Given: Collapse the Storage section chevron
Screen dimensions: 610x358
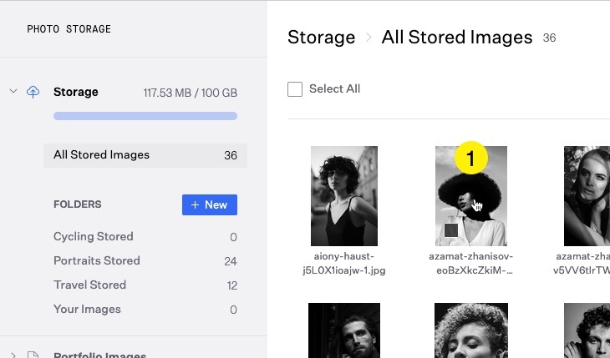Looking at the screenshot, I should (x=13, y=92).
